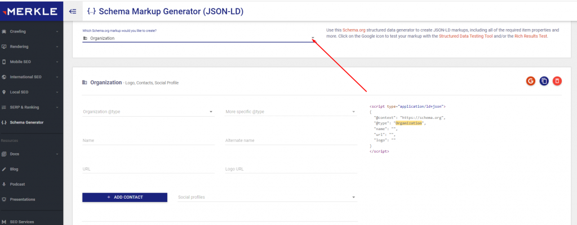Expand the International SEO chevron
Image resolution: width=577 pixels, height=225 pixels.
[57, 77]
